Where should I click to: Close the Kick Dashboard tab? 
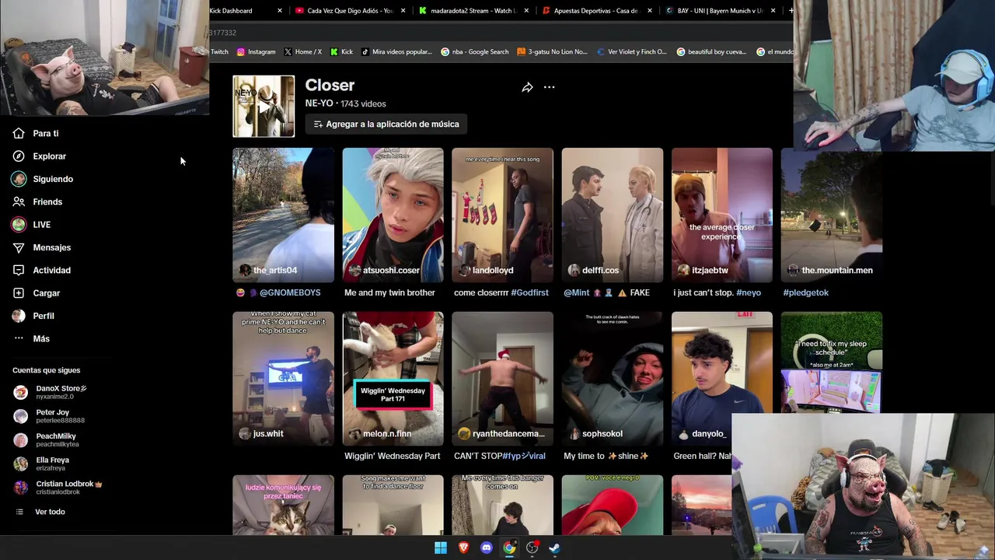(x=280, y=11)
